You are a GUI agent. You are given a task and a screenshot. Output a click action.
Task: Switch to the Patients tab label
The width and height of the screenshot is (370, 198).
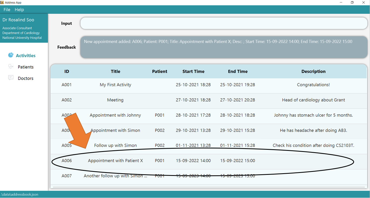26,67
